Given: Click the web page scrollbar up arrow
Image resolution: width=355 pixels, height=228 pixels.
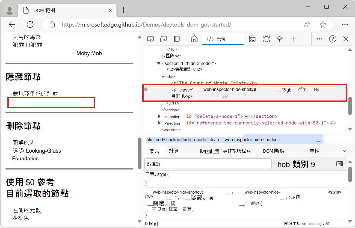Looking at the screenshot, I should 140,37.
